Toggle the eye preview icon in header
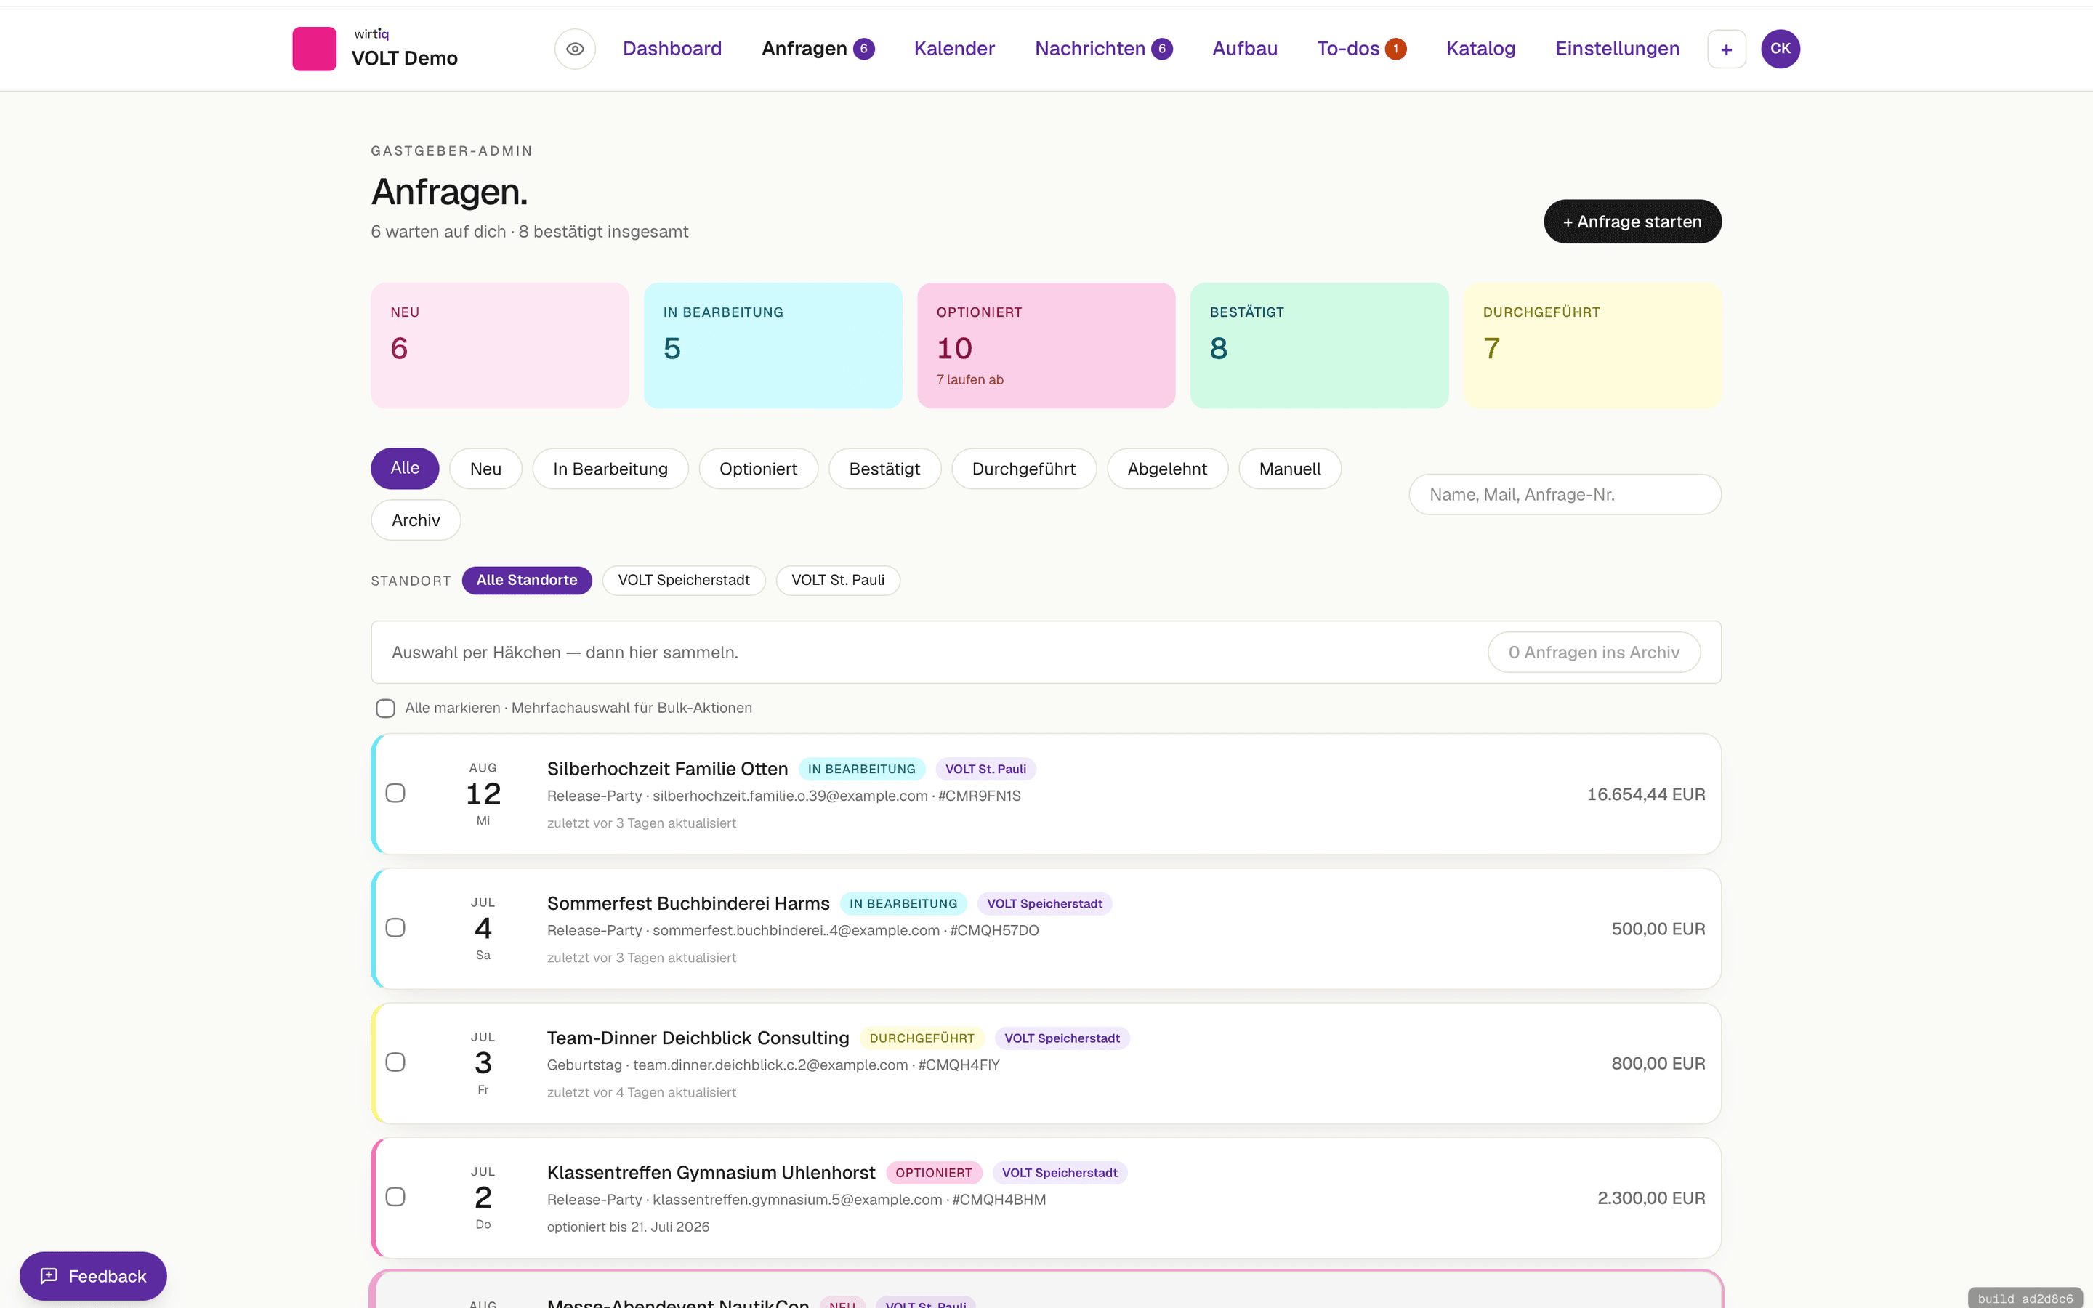 pyautogui.click(x=575, y=49)
